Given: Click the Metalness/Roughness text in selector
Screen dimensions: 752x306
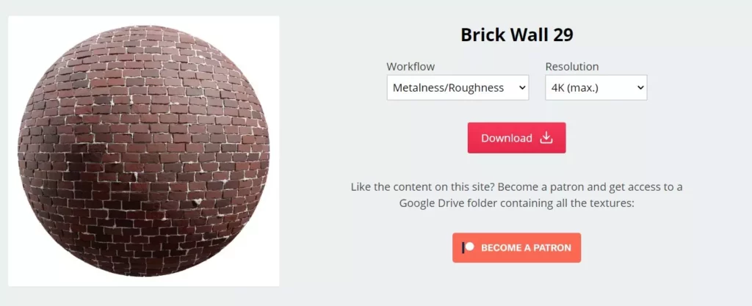Looking at the screenshot, I should click(448, 88).
